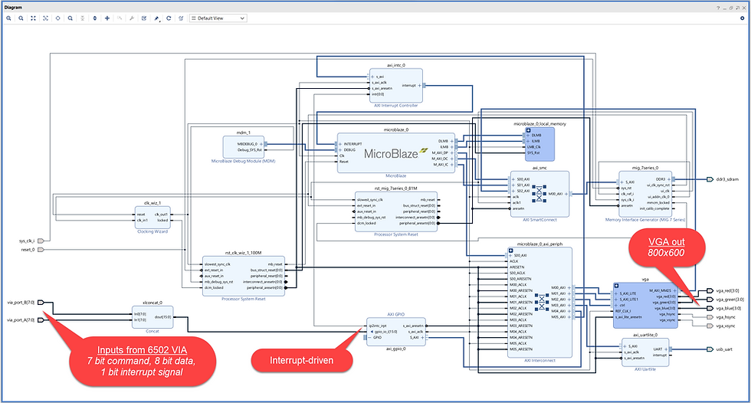Click the Customize Block wrench icon
The width and height of the screenshot is (751, 403).
[x=132, y=18]
